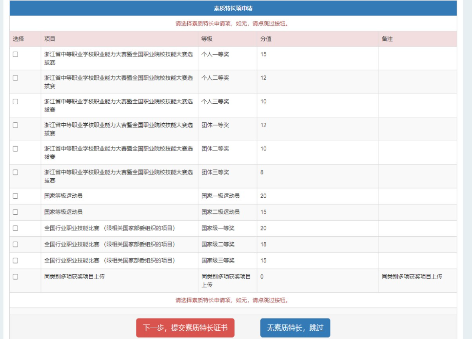Check the 国家二级运动员 checkbox
The width and height of the screenshot is (472, 340).
click(16, 212)
